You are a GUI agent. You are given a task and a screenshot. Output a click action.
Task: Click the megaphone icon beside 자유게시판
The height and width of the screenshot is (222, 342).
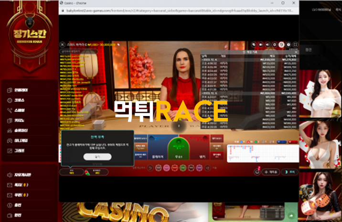10,175
